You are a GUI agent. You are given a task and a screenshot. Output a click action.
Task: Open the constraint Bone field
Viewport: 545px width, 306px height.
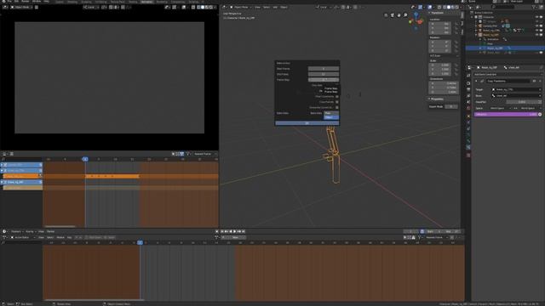tap(517, 96)
